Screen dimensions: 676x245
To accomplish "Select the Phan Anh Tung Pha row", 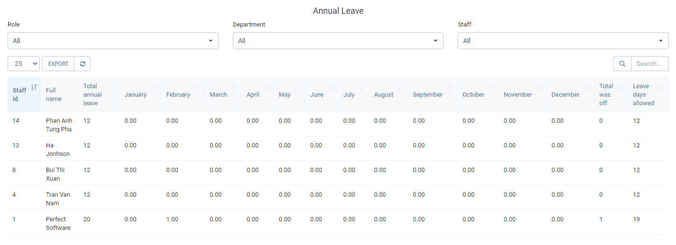I will (338, 124).
